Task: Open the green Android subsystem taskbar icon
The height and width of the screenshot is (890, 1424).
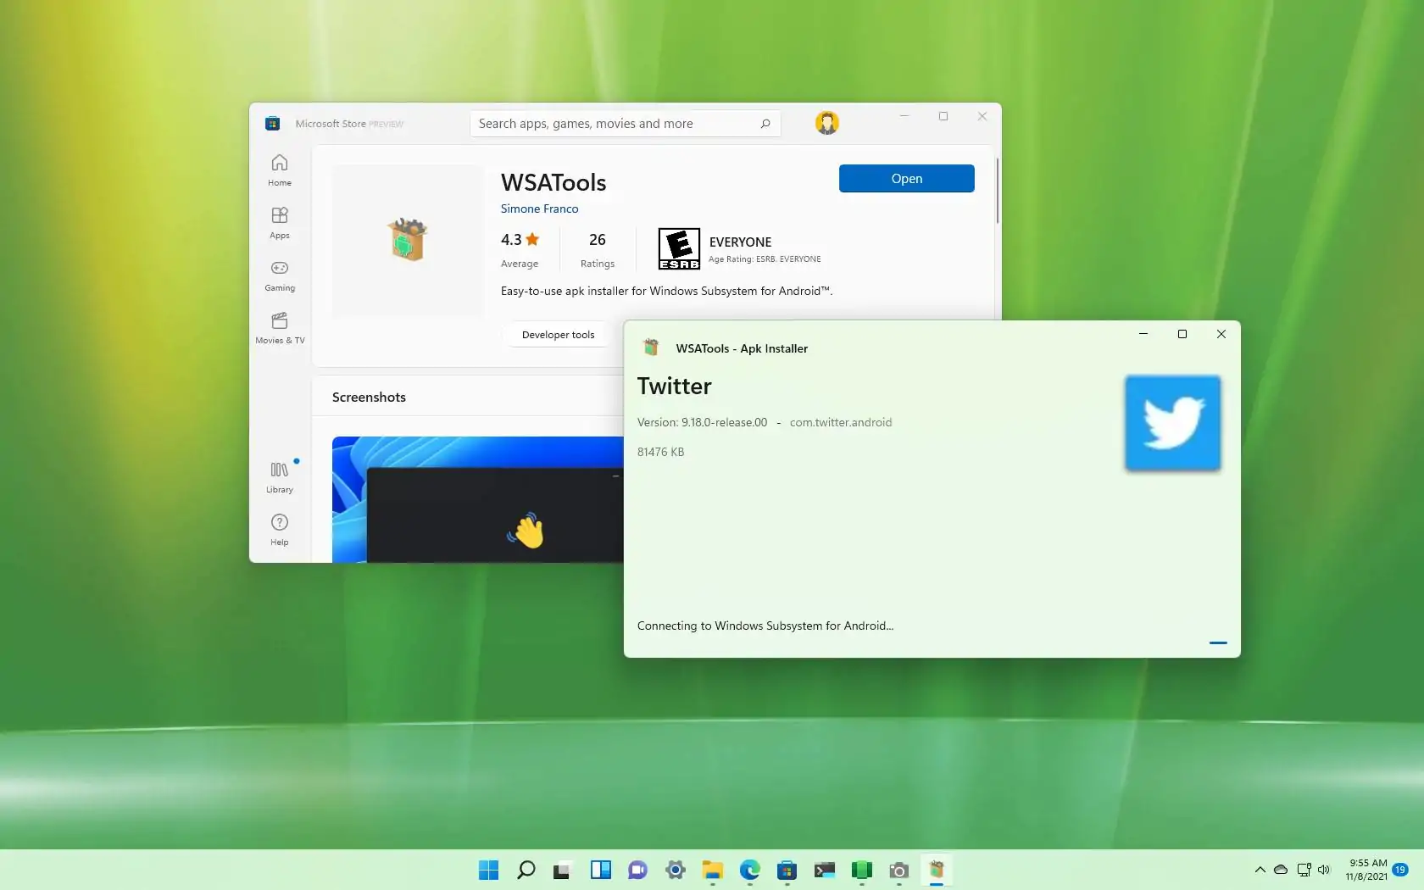Action: tap(862, 870)
